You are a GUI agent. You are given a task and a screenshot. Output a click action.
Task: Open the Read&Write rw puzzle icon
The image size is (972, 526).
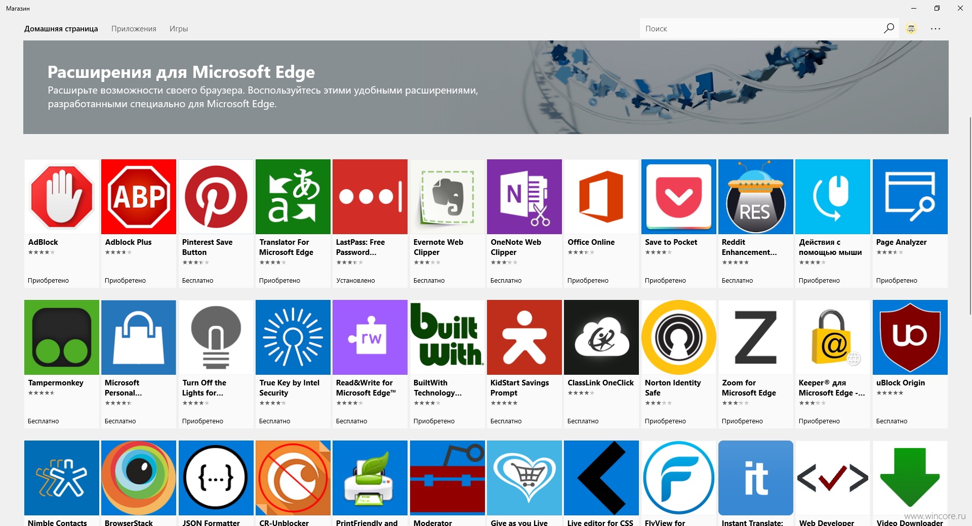370,337
